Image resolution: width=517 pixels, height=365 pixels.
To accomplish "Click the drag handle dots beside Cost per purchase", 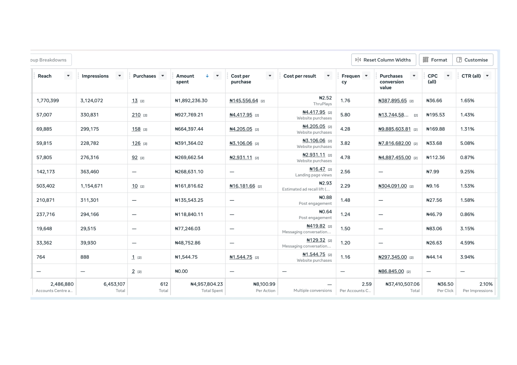I will 227,76.
